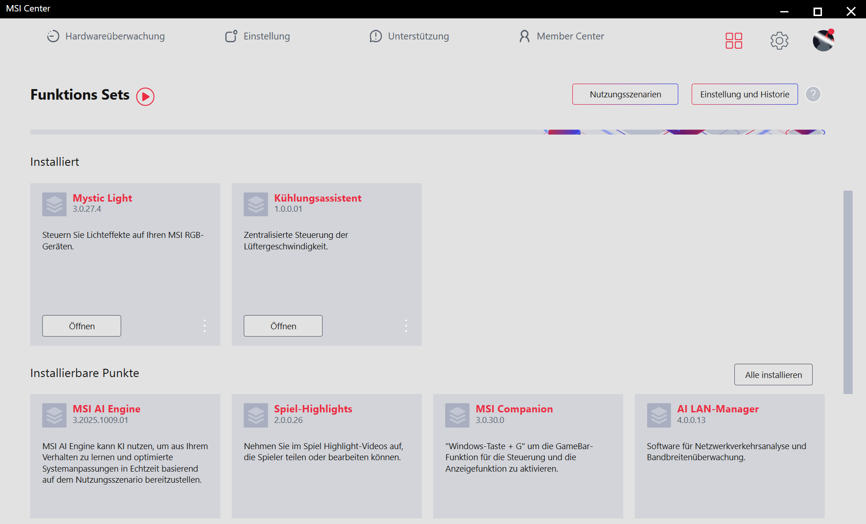Minimize the MSI Center window
The width and height of the screenshot is (866, 524).
click(784, 11)
